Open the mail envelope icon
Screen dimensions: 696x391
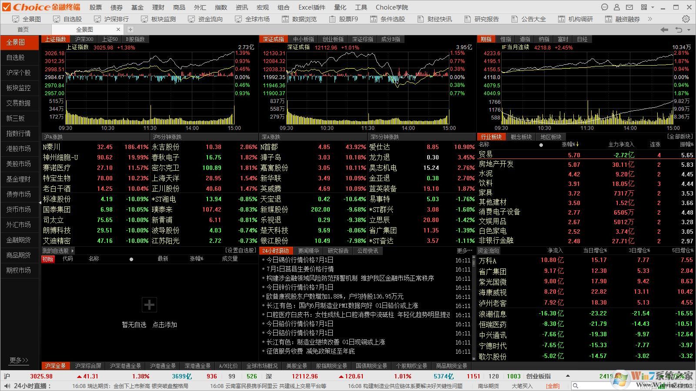pyautogui.click(x=629, y=7)
